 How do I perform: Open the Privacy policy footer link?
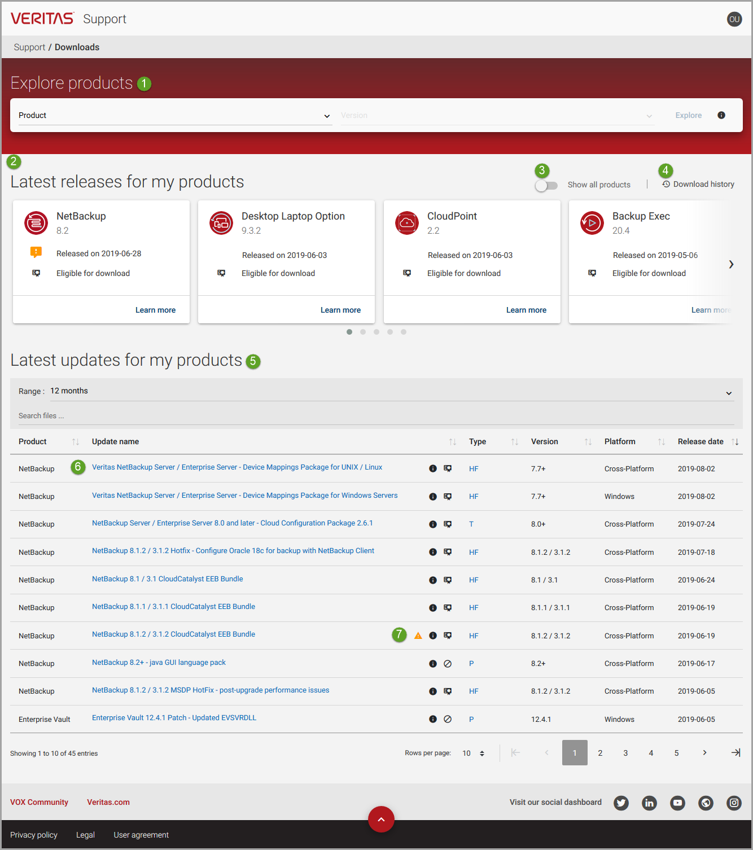[x=34, y=835]
